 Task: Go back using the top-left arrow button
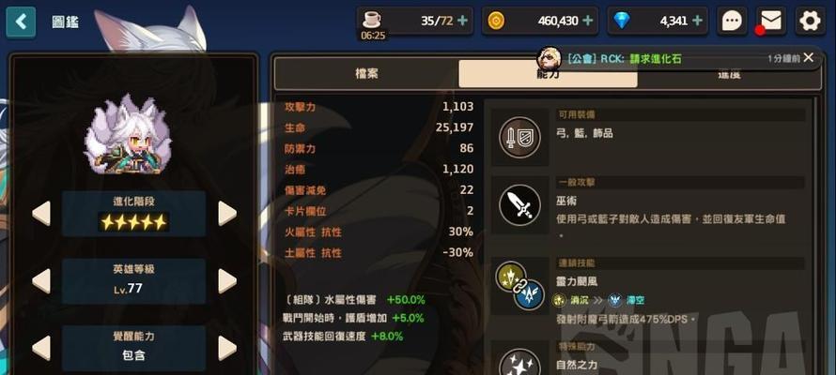click(21, 22)
